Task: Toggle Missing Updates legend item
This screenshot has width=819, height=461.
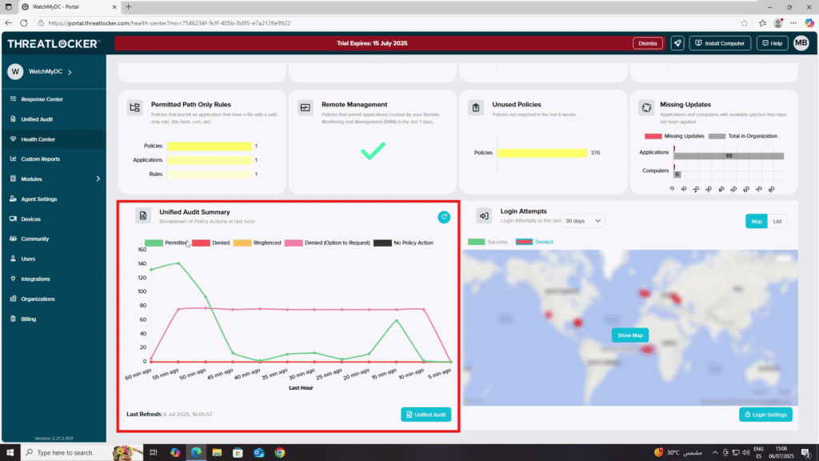Action: [x=673, y=136]
